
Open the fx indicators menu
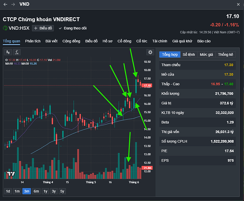(x=17, y=52)
